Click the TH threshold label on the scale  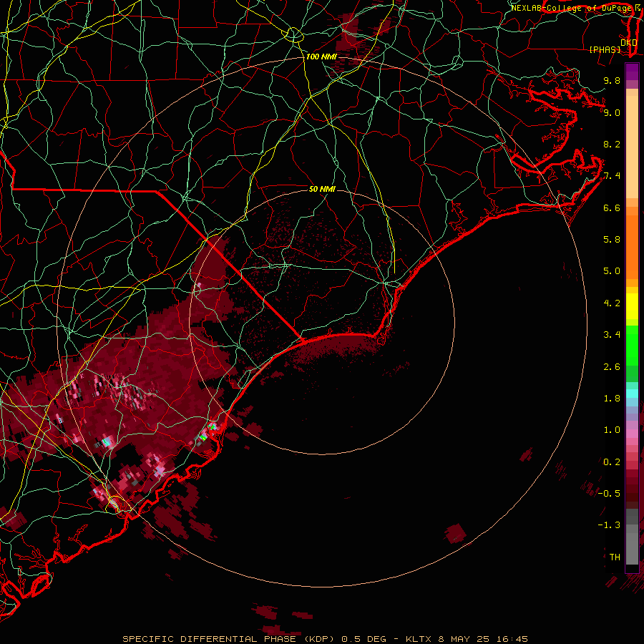tap(615, 557)
